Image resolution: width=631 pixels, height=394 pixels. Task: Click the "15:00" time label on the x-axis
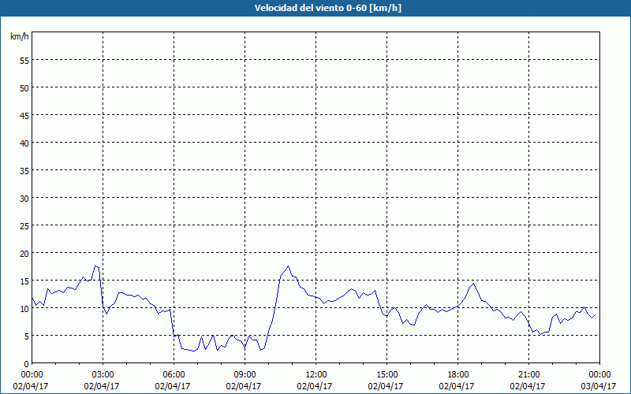coord(386,375)
